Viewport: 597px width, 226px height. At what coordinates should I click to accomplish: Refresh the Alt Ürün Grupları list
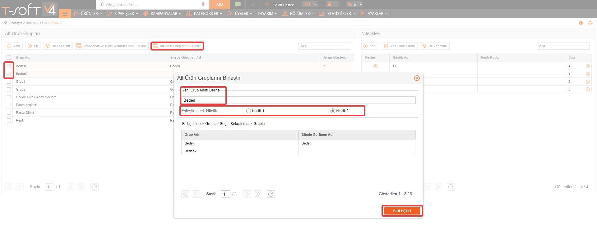click(95, 187)
